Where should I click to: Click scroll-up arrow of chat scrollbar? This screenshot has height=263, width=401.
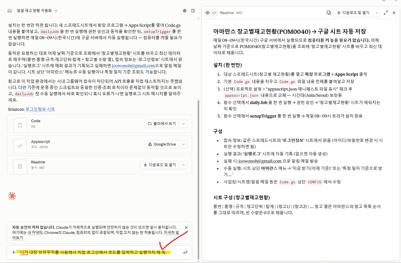(x=198, y=18)
